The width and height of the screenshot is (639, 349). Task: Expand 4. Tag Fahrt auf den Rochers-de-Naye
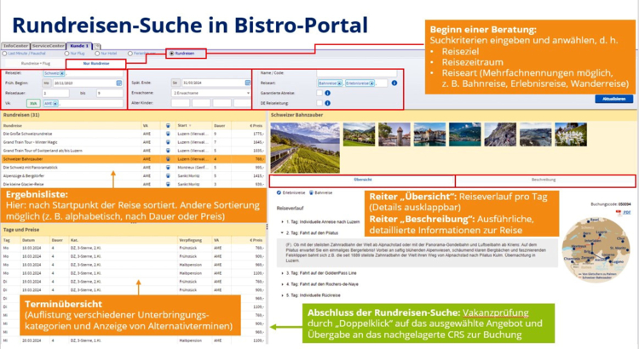[x=282, y=284]
